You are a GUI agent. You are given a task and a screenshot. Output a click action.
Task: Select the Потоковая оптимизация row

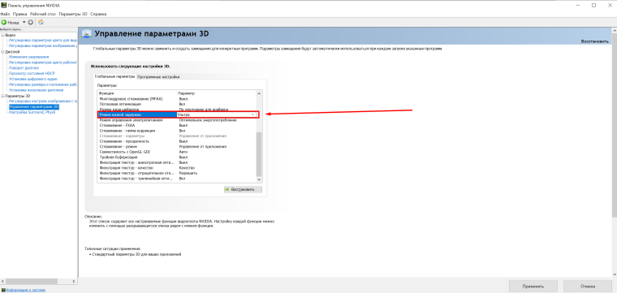point(177,104)
